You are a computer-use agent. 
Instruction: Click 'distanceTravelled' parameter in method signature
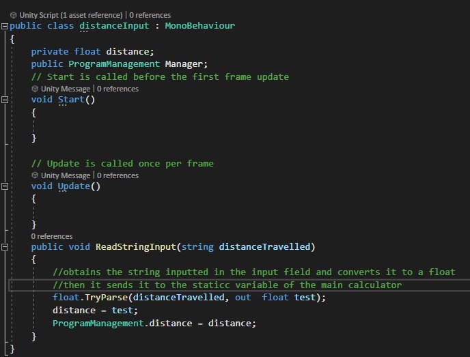tap(264, 247)
